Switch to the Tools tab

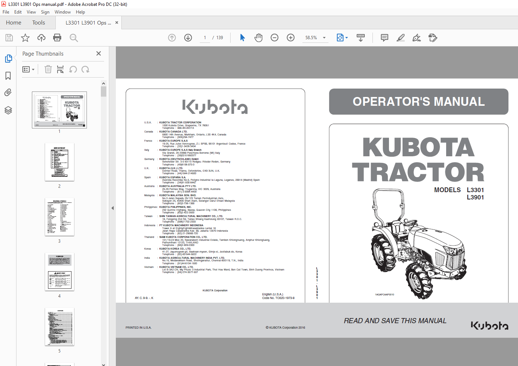tap(38, 23)
